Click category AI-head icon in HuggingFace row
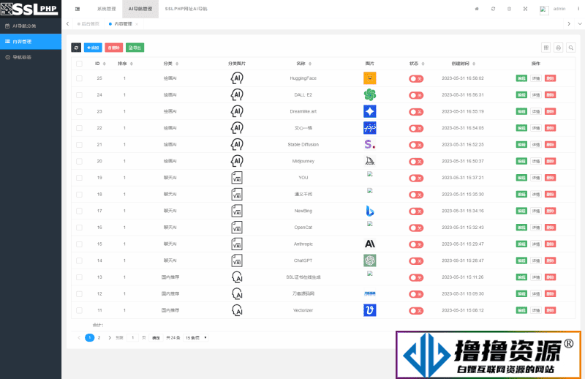Viewport: 585px width, 379px height. (237, 78)
